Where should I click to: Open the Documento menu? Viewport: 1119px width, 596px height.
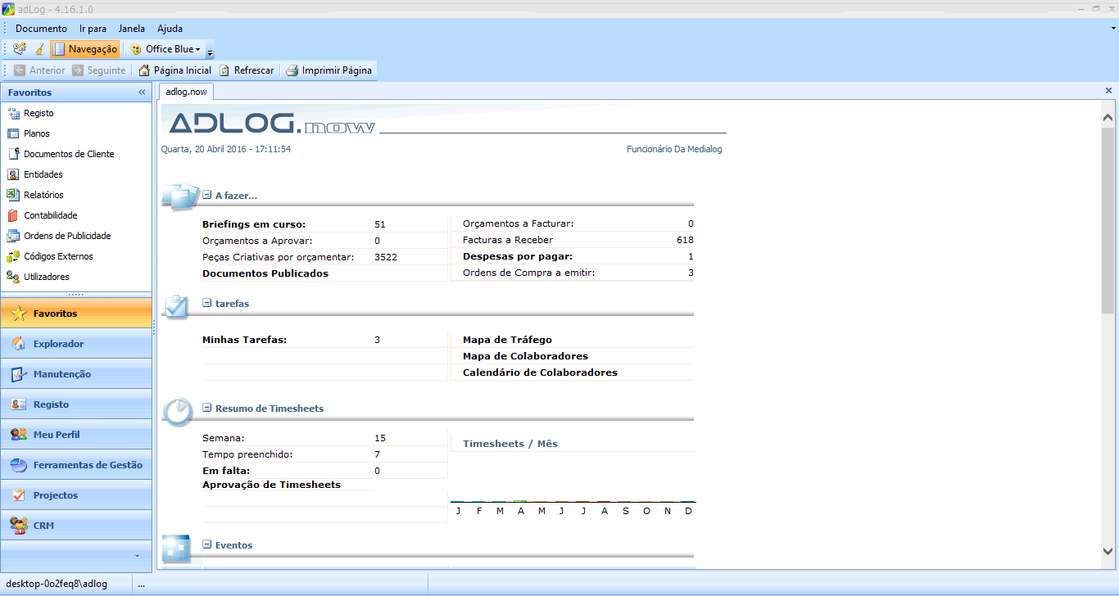tap(41, 29)
